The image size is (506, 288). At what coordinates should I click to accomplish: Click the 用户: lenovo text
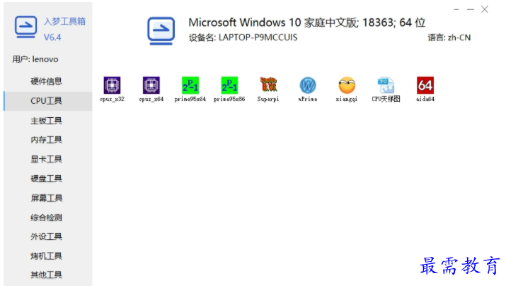pos(35,59)
